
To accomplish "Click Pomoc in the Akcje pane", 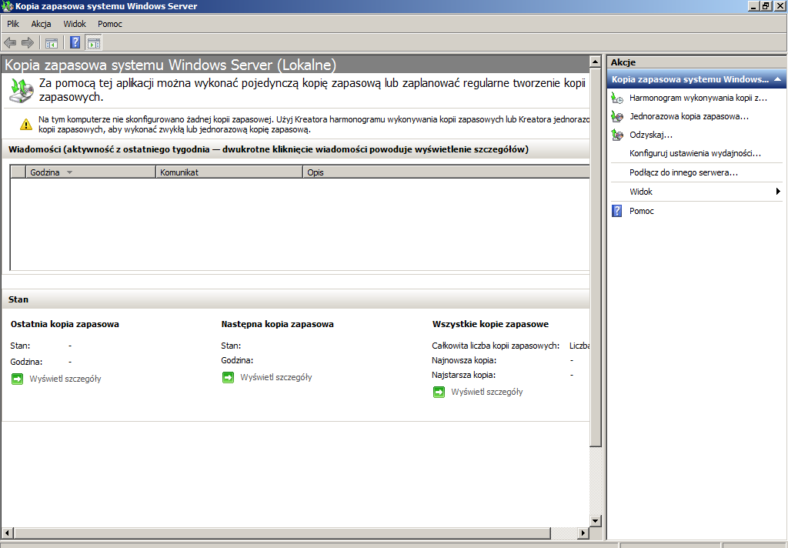I will (x=642, y=211).
